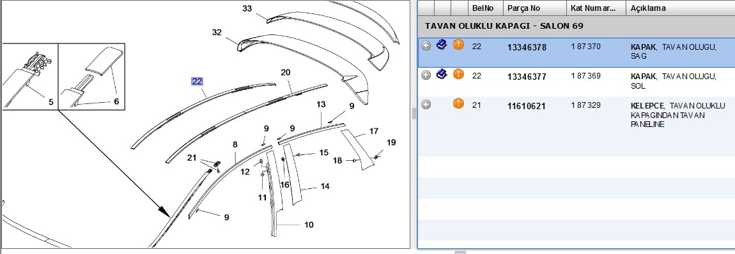Screen dimensions: 735x254
Task: Click catalog number 1 87 369
Action: point(585,76)
